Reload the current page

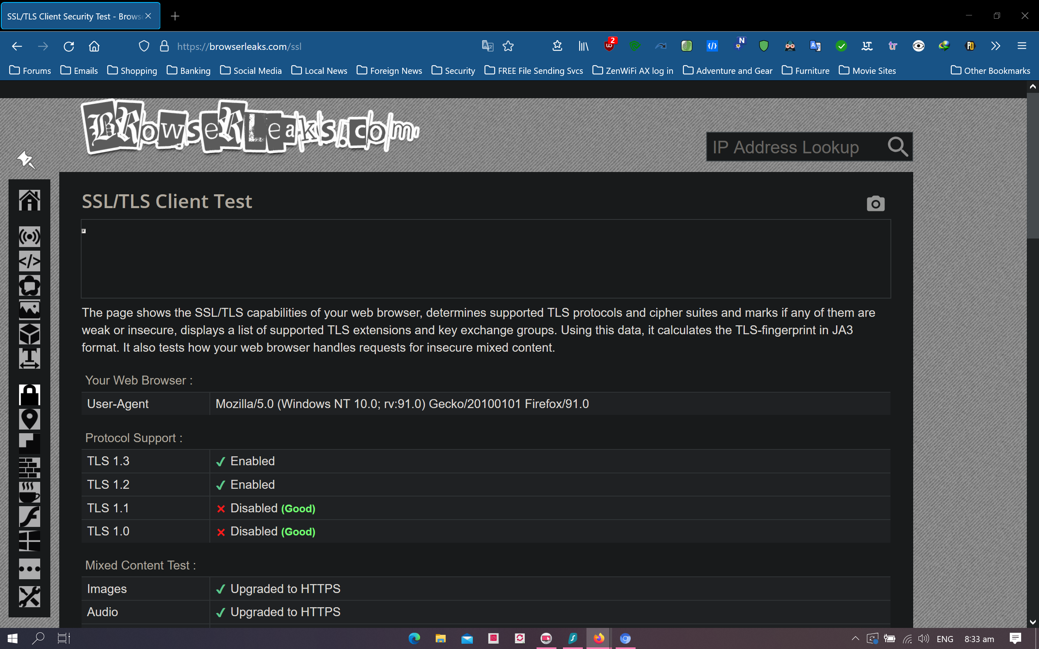pyautogui.click(x=69, y=46)
